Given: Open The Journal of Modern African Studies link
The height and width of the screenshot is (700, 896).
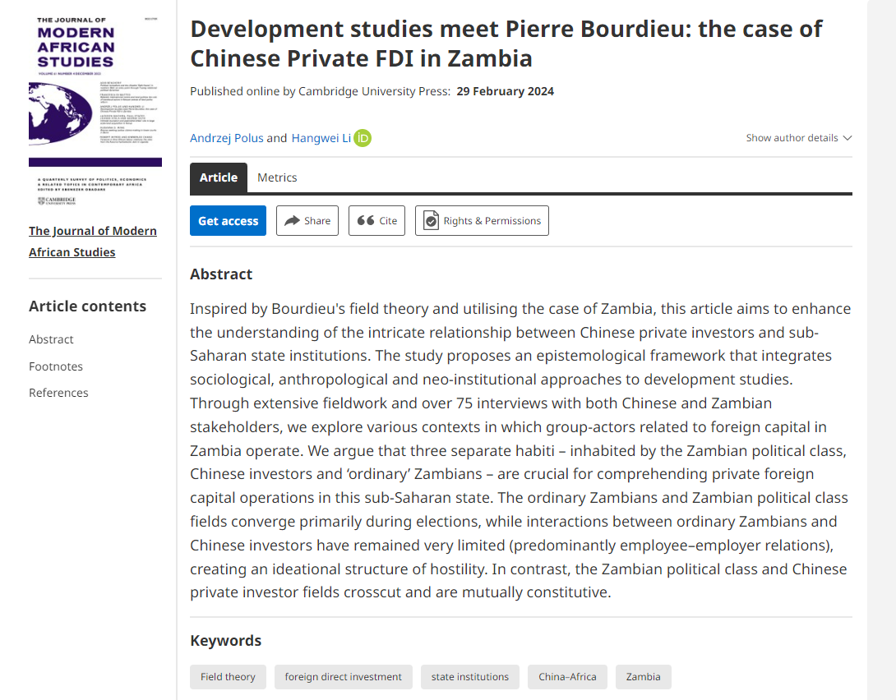Looking at the screenshot, I should (x=93, y=242).
